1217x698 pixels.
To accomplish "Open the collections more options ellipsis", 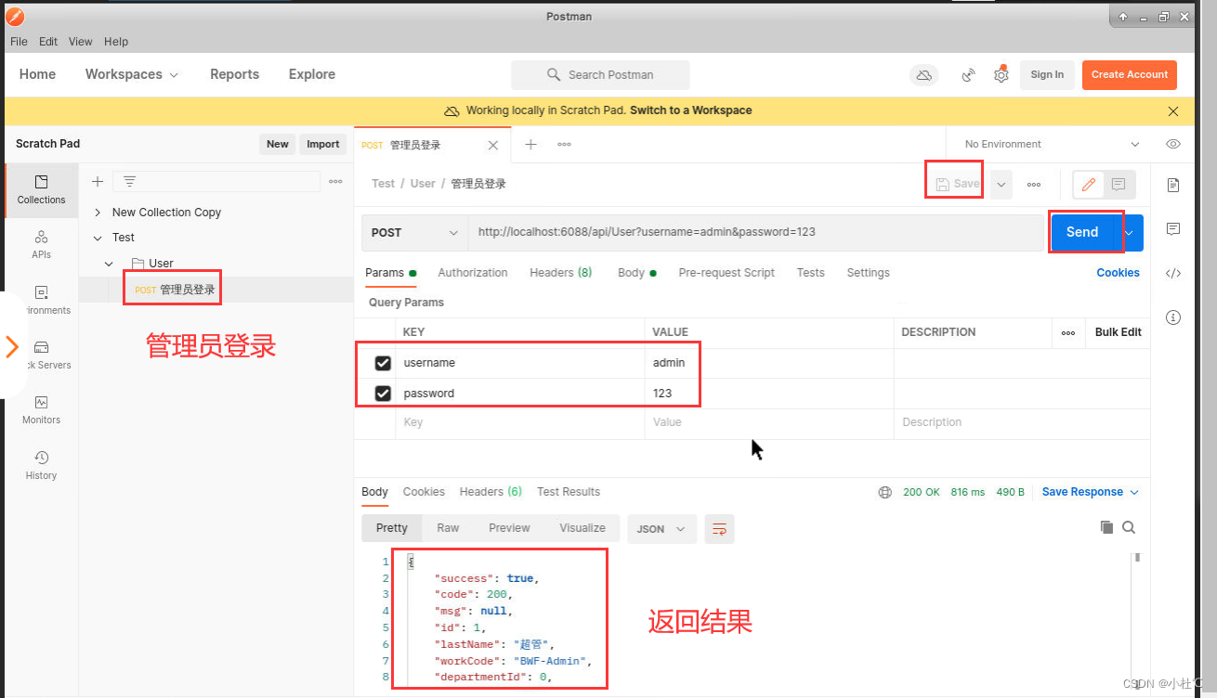I will coord(335,182).
